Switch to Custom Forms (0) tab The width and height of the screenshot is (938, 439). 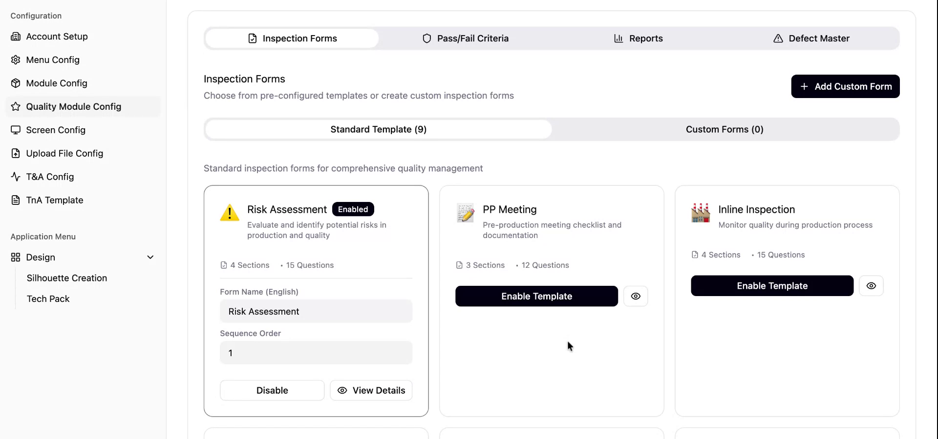pyautogui.click(x=724, y=129)
